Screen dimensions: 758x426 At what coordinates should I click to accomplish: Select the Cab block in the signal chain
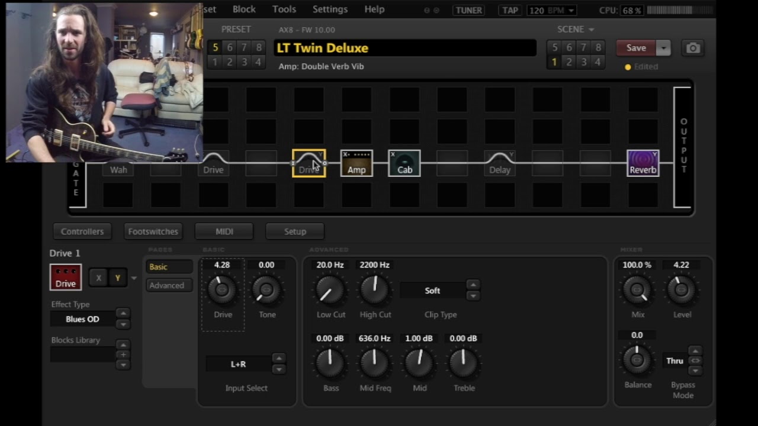[404, 163]
